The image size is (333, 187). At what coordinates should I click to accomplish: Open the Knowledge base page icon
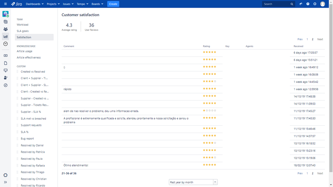click(6, 63)
